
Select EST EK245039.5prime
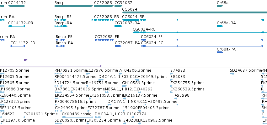72,92
